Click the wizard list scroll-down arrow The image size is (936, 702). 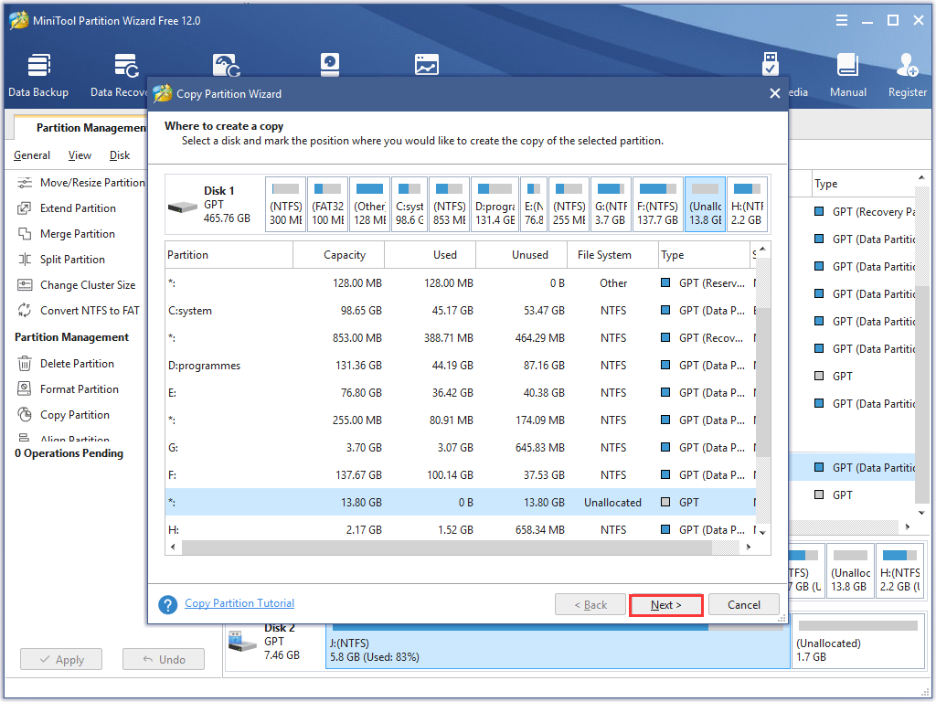763,532
